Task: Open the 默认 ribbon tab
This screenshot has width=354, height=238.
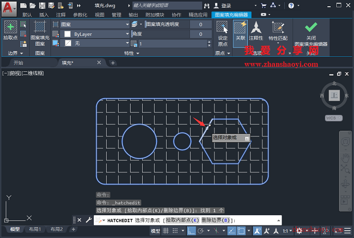Action: click(27, 15)
